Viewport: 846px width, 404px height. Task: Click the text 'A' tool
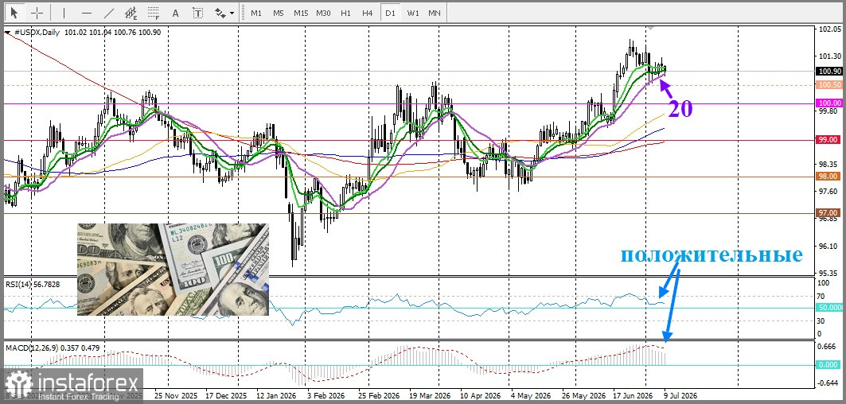pyautogui.click(x=175, y=13)
